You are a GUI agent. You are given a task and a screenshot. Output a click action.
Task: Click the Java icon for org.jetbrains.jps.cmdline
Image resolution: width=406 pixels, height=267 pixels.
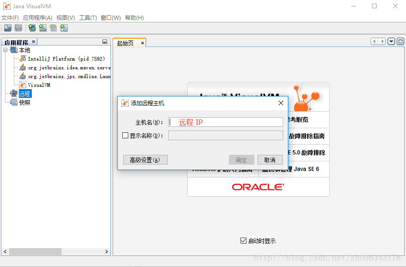[x=23, y=76]
